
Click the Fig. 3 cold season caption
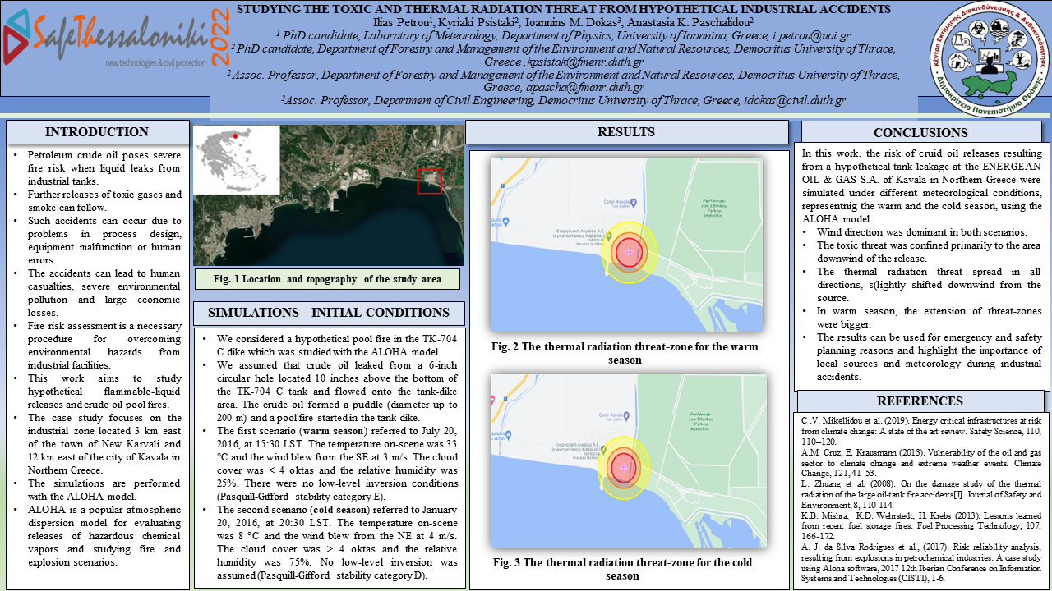pos(622,569)
